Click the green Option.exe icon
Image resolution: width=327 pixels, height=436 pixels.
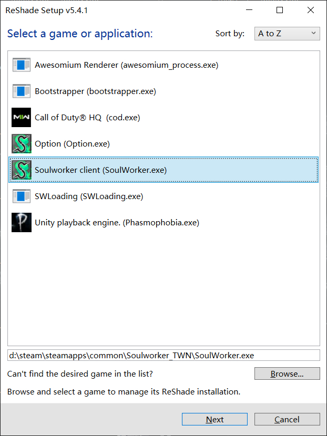pyautogui.click(x=22, y=144)
